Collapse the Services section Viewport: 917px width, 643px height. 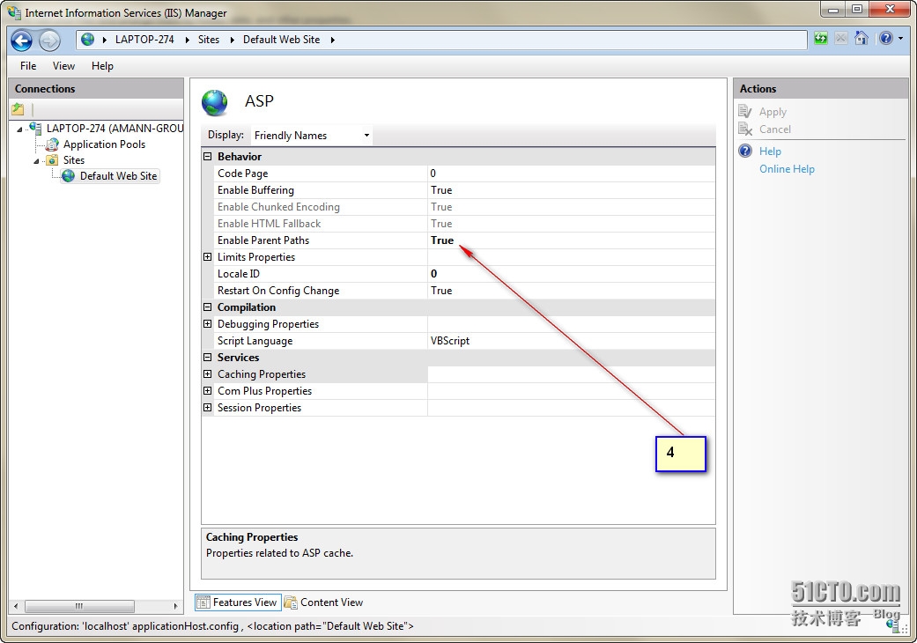207,358
